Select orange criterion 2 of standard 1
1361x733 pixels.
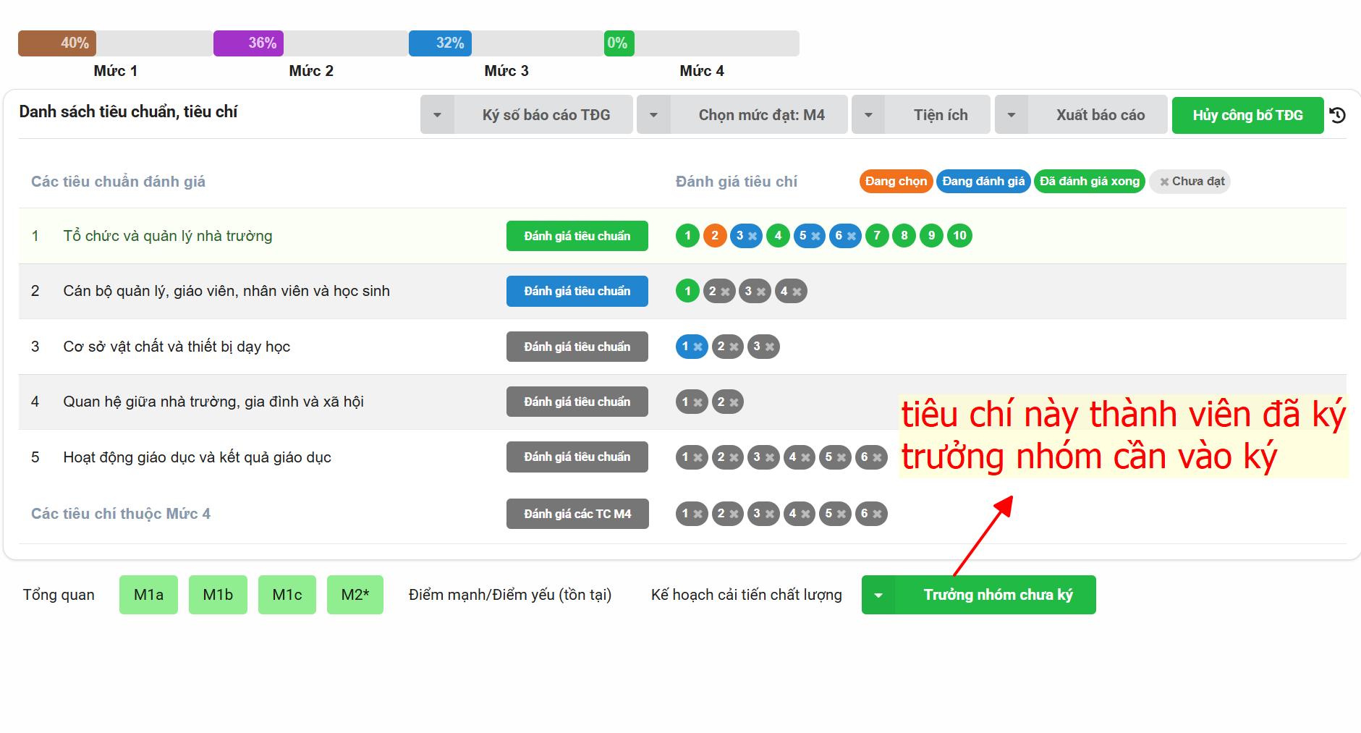point(714,236)
